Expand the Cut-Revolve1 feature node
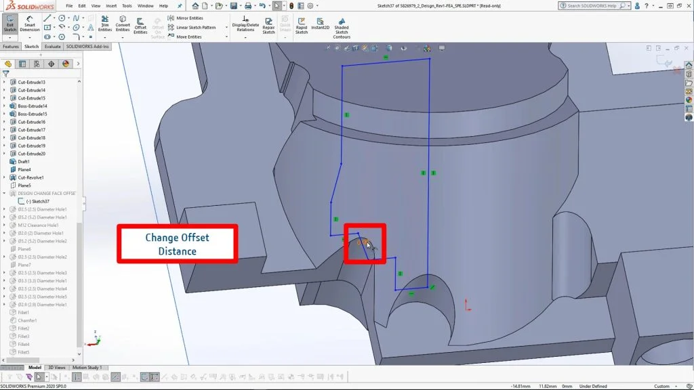Image resolution: width=694 pixels, height=390 pixels. 5,177
